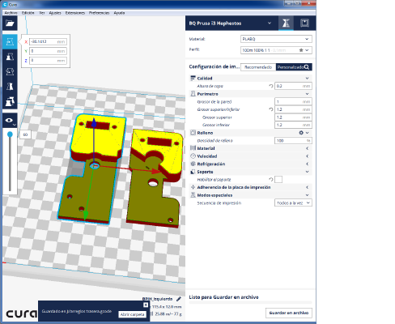Viewport: 395px width, 324px height.
Task: Switch to the Prepare stage icon
Action: tap(286, 23)
